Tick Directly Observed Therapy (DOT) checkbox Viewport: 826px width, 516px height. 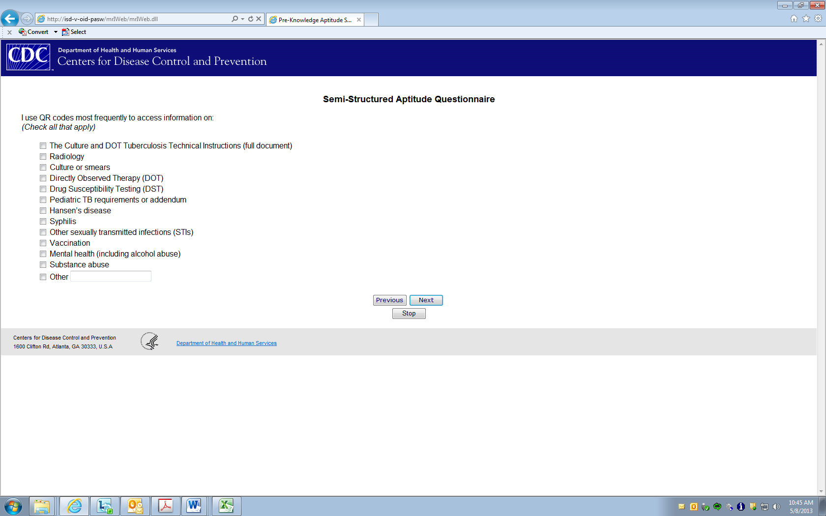43,178
